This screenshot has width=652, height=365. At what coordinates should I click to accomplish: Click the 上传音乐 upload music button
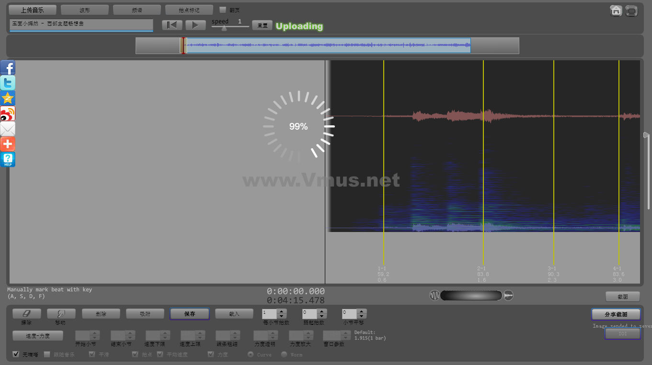coord(32,10)
